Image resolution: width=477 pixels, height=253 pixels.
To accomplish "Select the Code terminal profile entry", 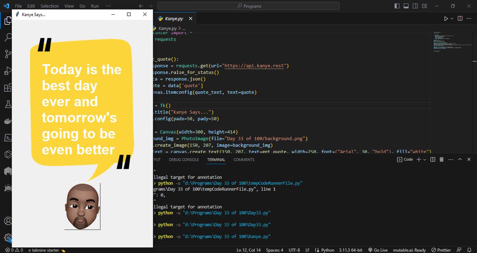I will [x=405, y=159].
